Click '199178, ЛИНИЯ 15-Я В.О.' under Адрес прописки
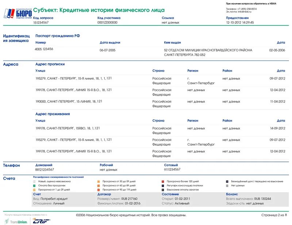Screen dimensions: 292x225 [x=74, y=90]
